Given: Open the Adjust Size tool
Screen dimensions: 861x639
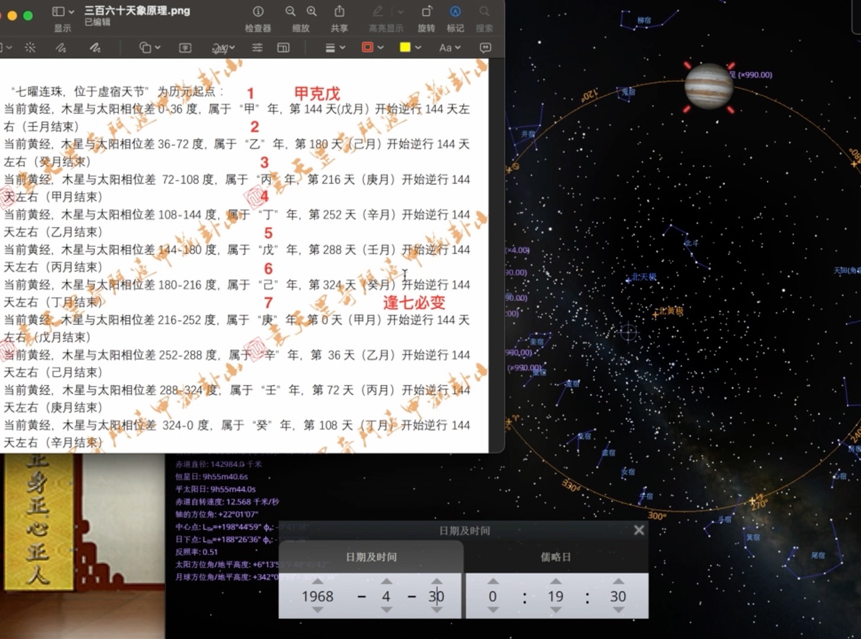Looking at the screenshot, I should (284, 47).
